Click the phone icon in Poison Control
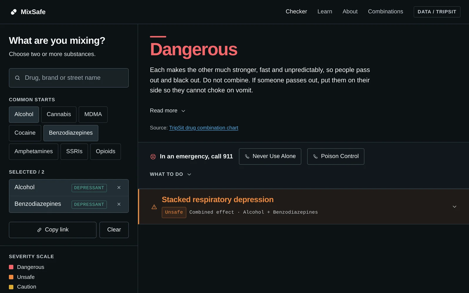 315,156
